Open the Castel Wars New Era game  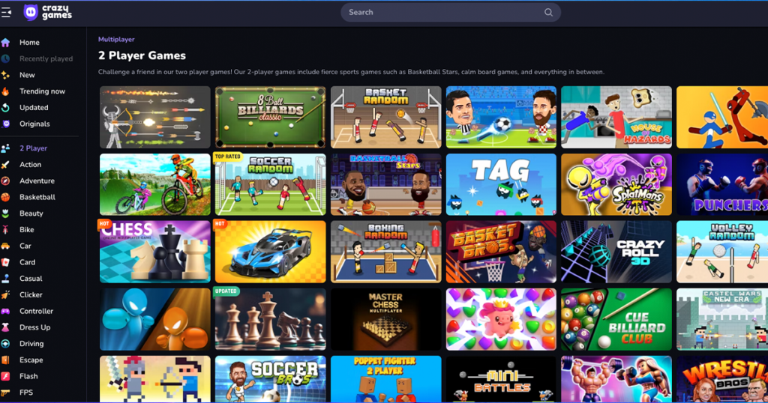[x=722, y=319]
